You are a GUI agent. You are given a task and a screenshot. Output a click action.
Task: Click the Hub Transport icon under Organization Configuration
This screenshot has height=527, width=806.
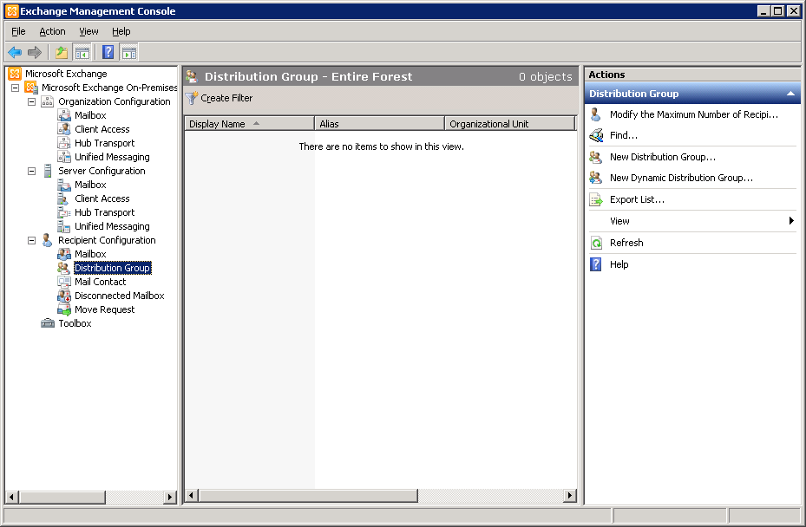[x=63, y=143]
